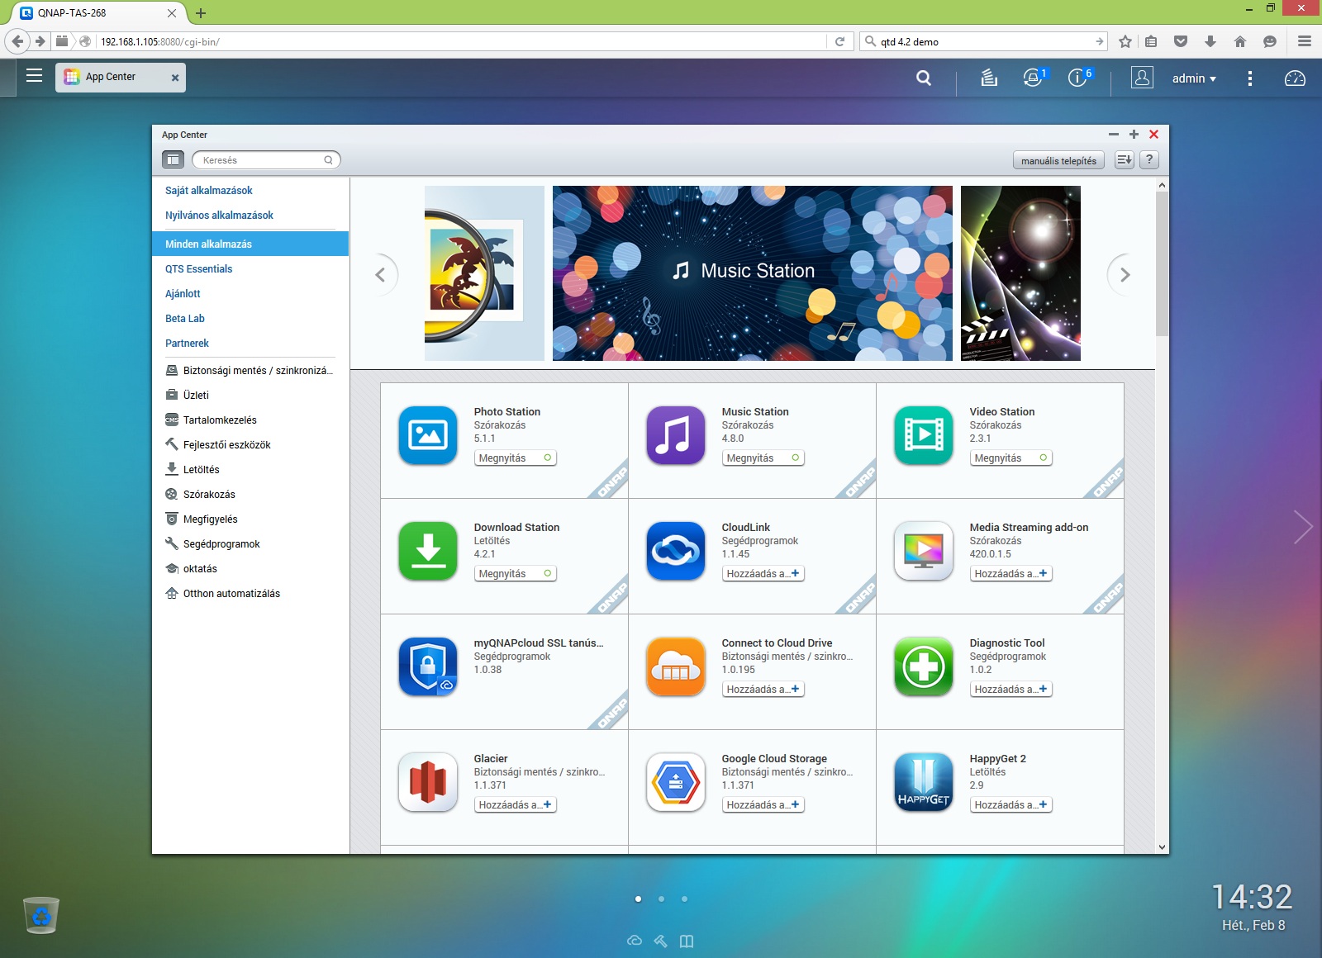The height and width of the screenshot is (958, 1322).
Task: Click the Download Station app icon
Action: 428,551
